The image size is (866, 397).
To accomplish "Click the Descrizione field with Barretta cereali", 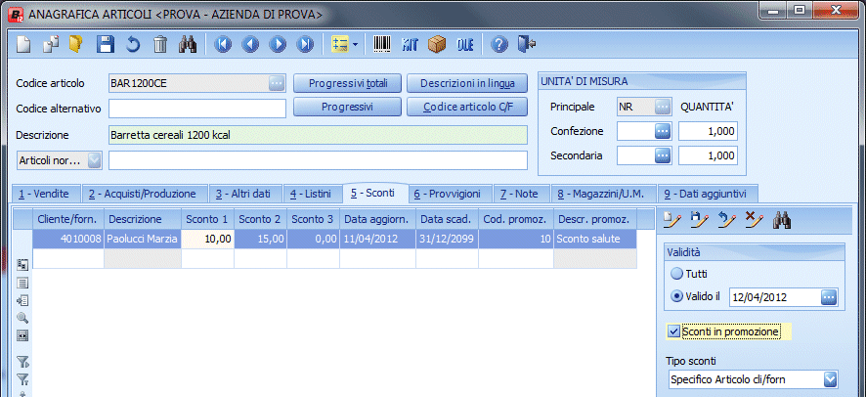I will (318, 135).
